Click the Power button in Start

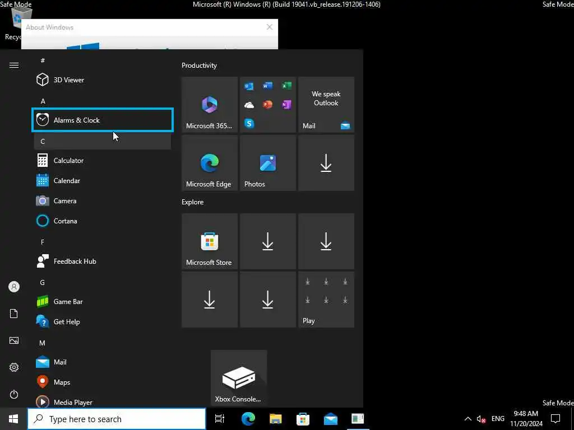click(x=14, y=394)
